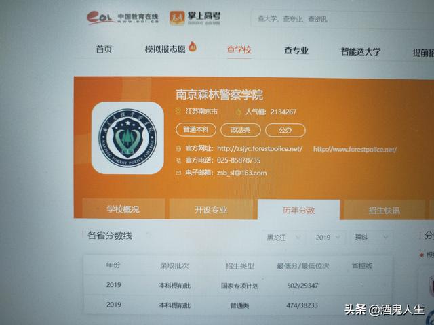The height and width of the screenshot is (325, 434).
Task: Switch to the 开设专业 tab
Action: (211, 210)
